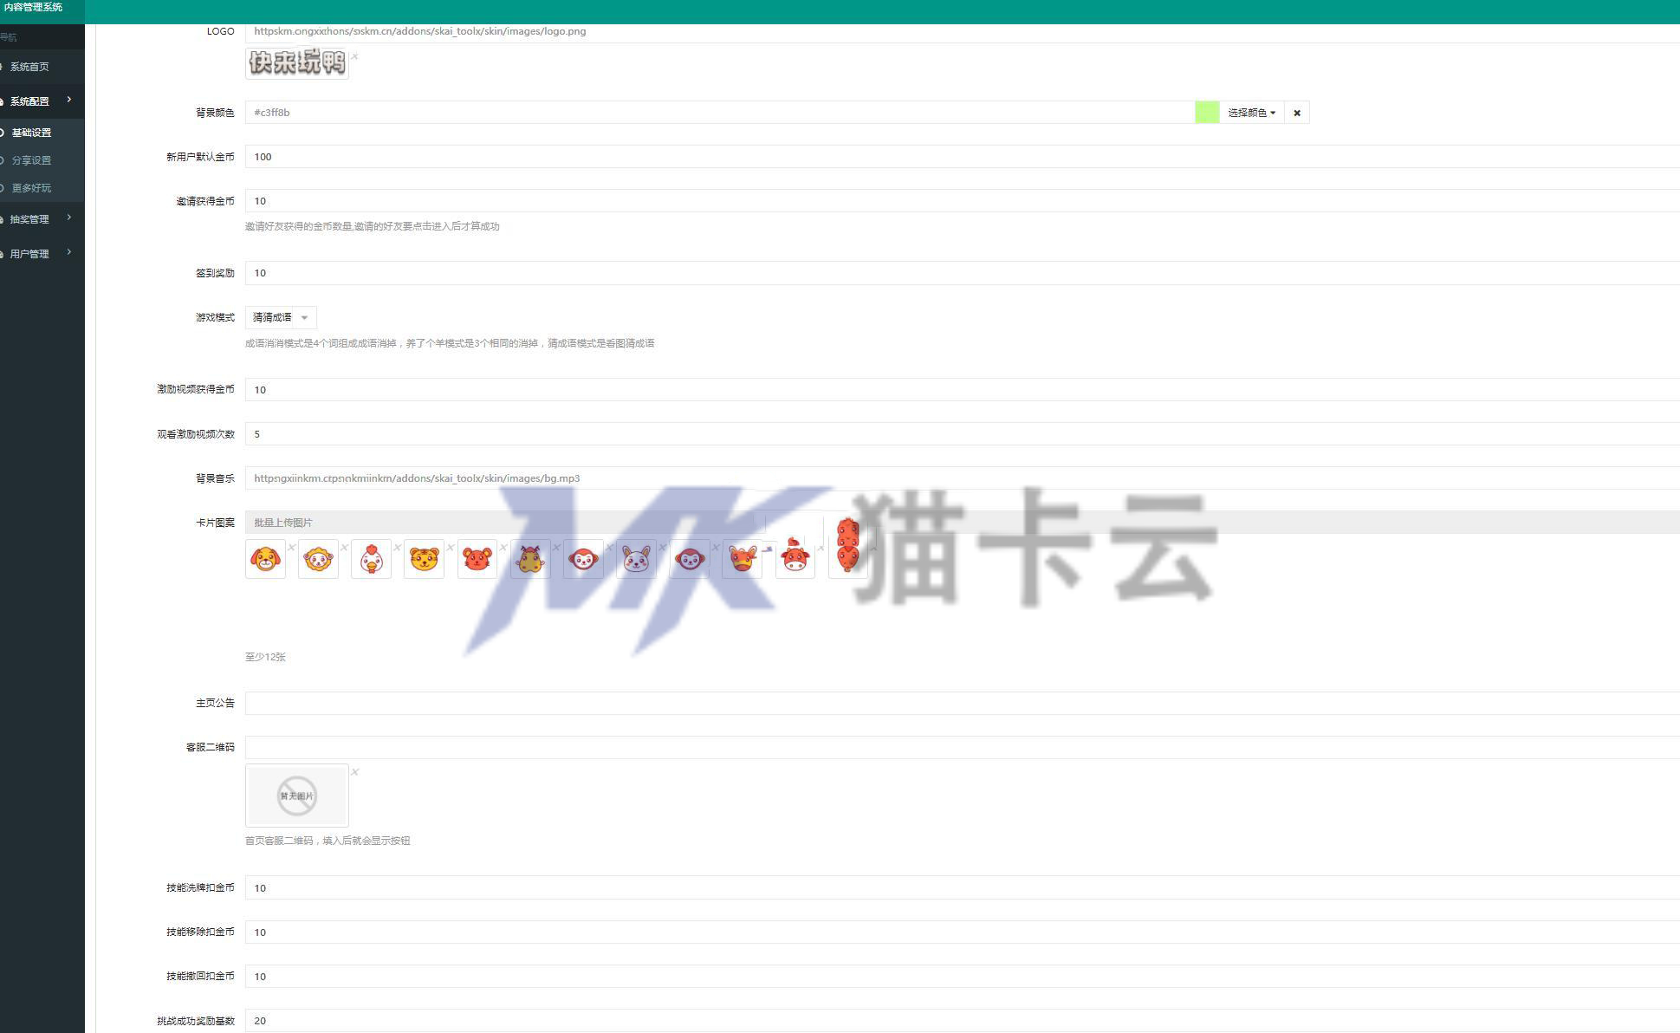Remove the chicken card image
The height and width of the screenshot is (1033, 1680).
[x=397, y=547]
